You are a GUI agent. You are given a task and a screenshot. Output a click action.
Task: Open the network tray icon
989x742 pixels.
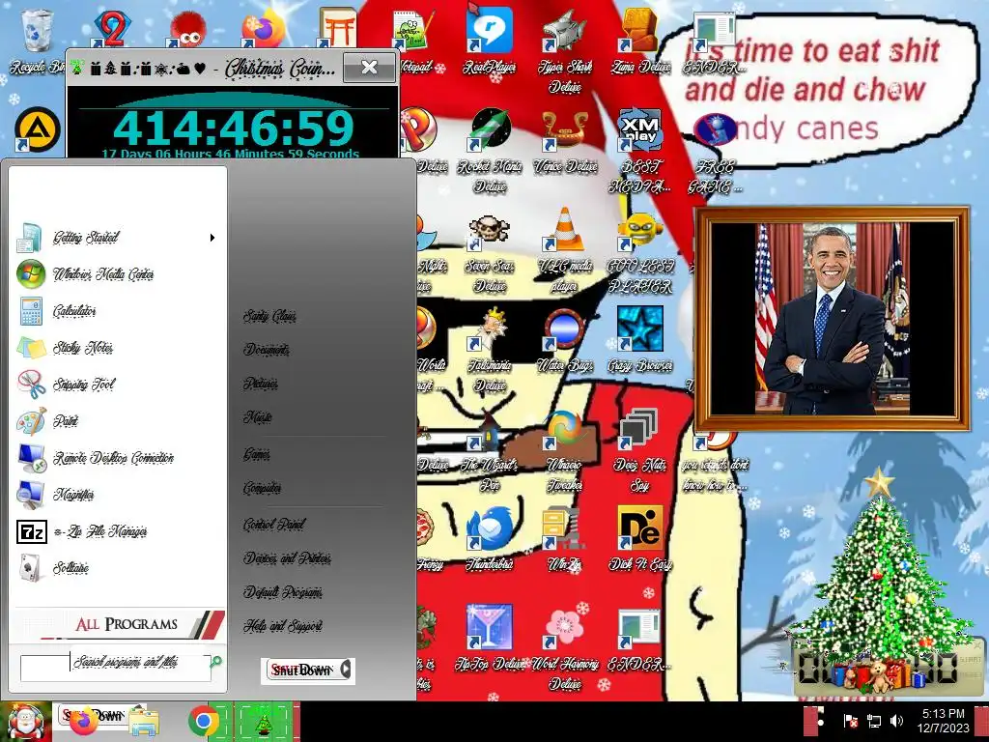pyautogui.click(x=874, y=721)
